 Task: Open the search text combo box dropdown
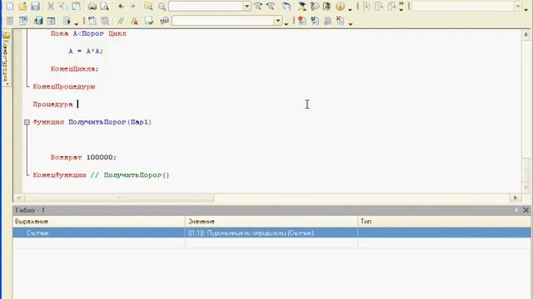[x=247, y=6]
